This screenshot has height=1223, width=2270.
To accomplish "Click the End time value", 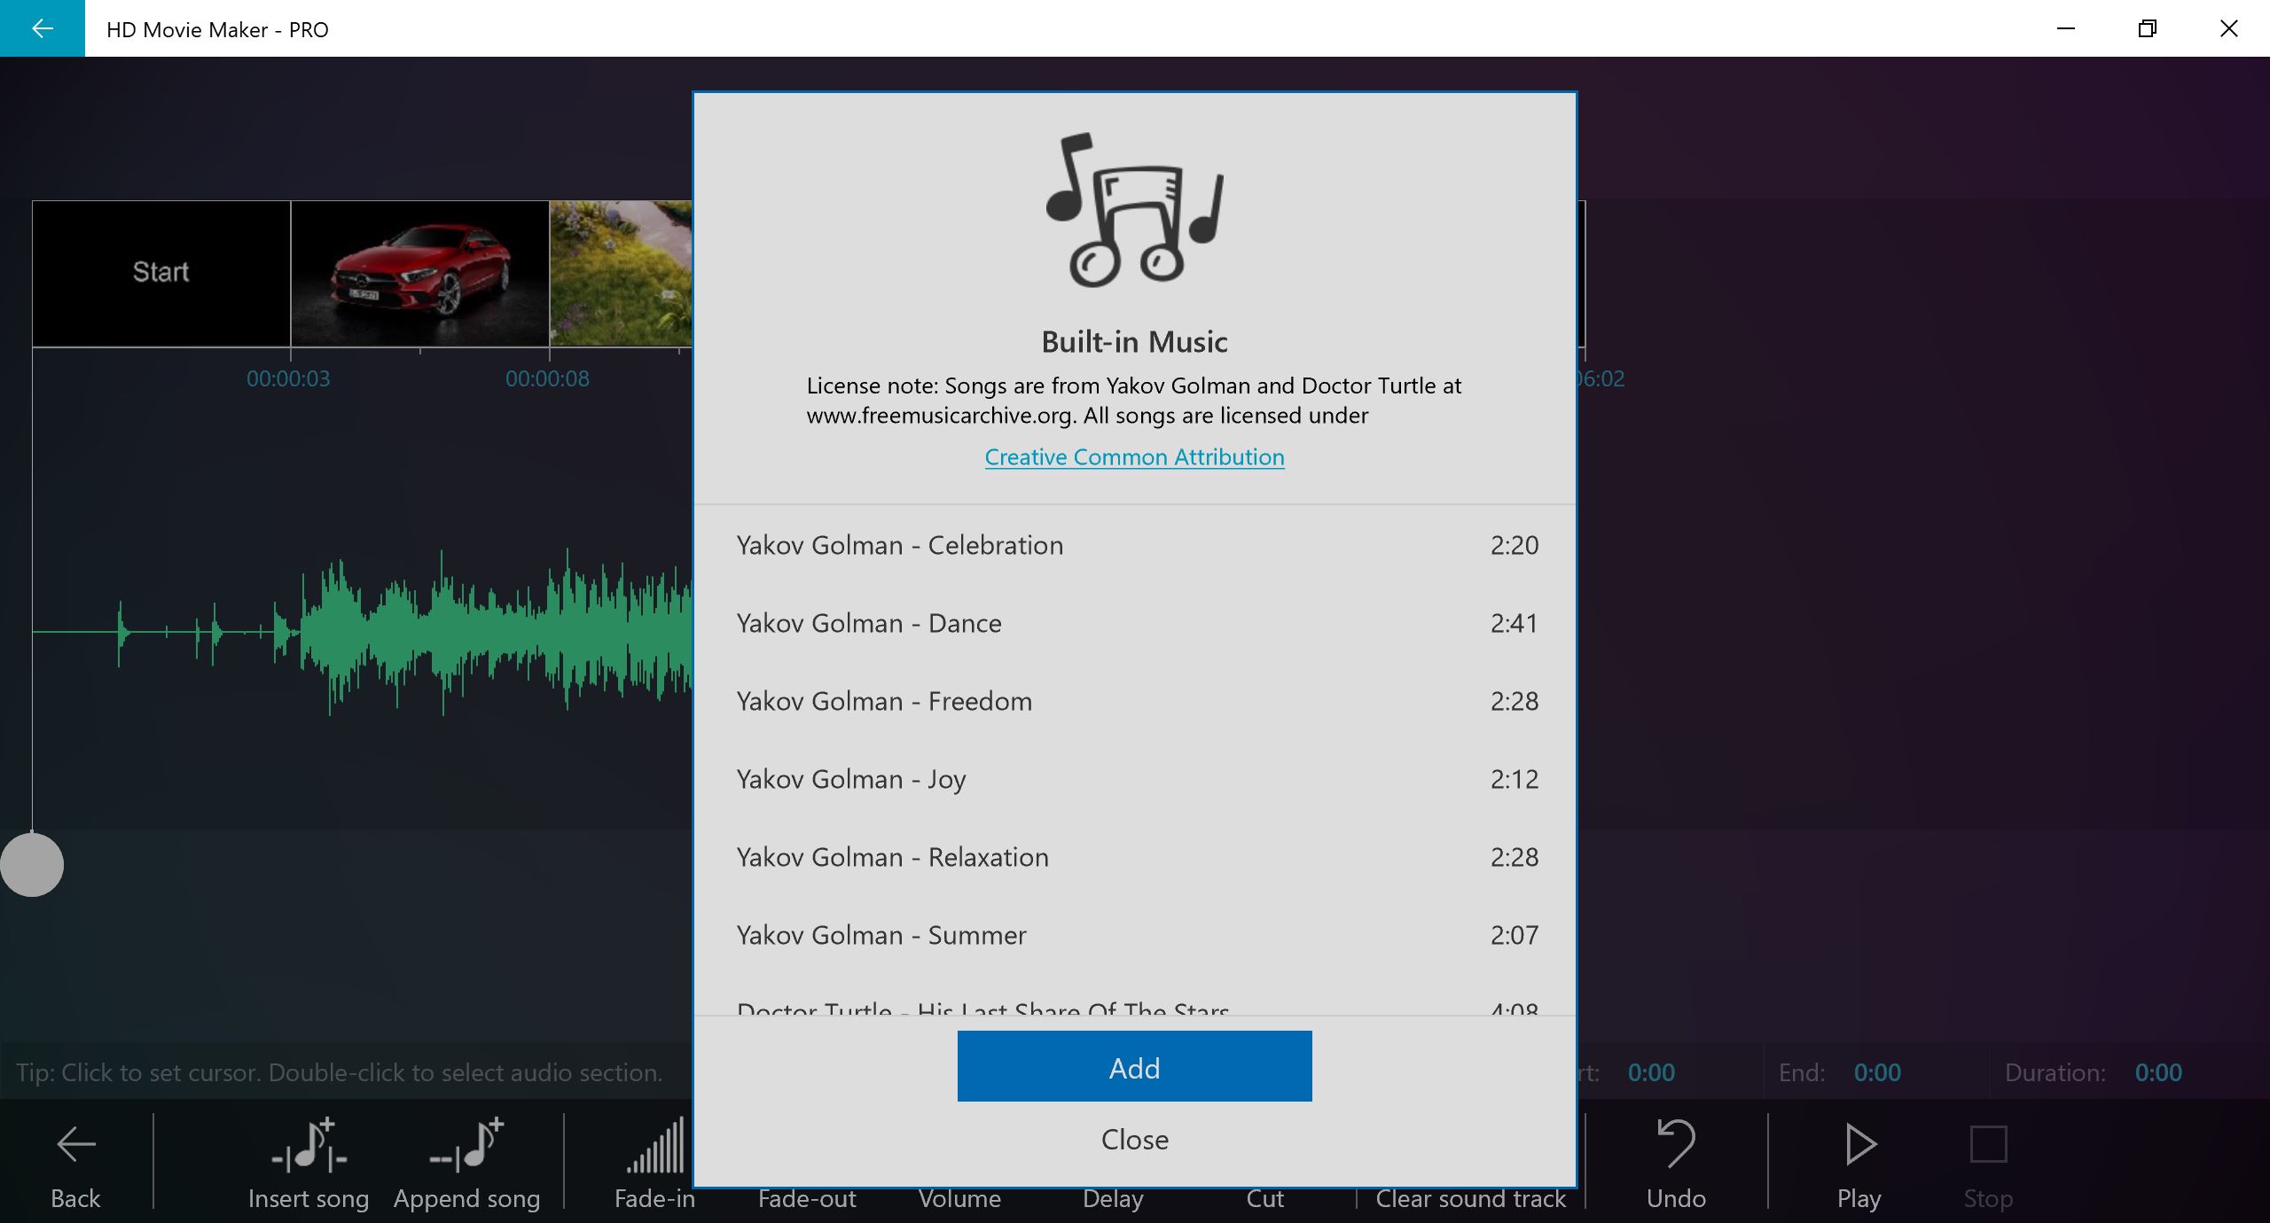I will 1877,1073.
